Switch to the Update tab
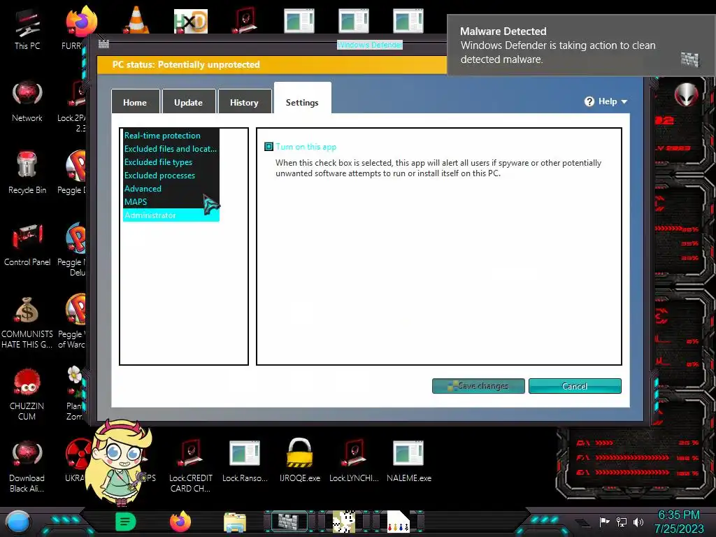The height and width of the screenshot is (537, 716). point(188,101)
